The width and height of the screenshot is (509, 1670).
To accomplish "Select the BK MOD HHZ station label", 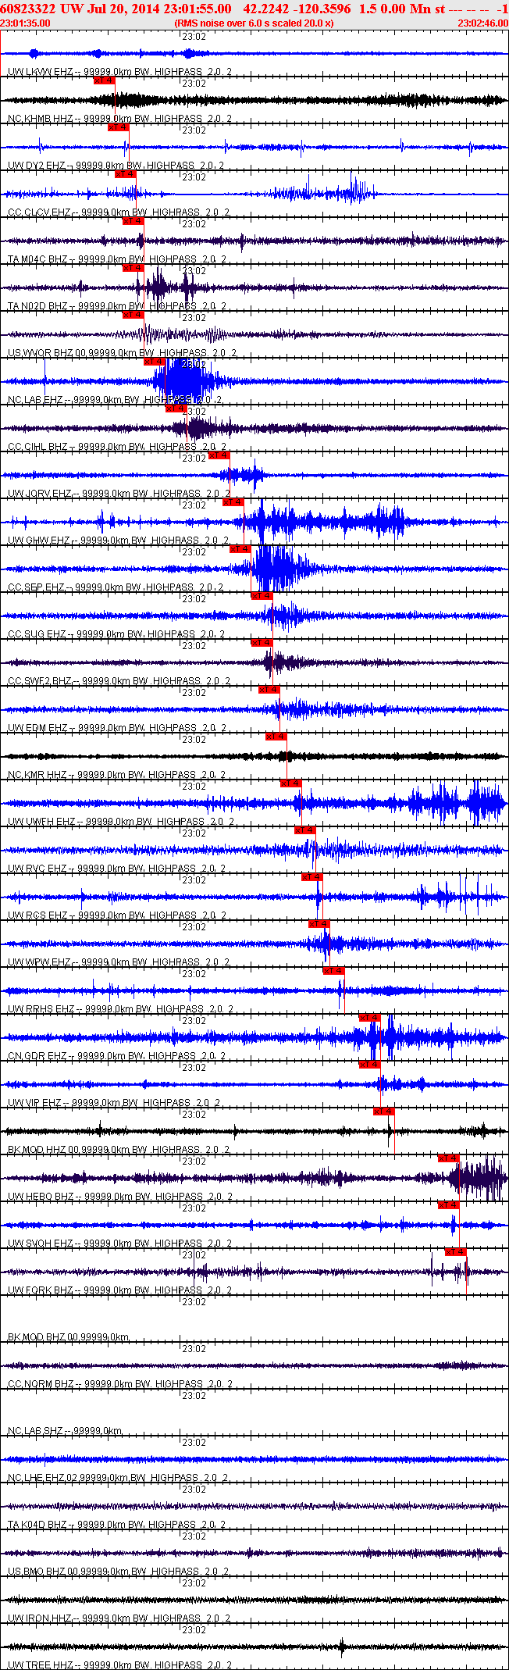I will [x=119, y=1150].
